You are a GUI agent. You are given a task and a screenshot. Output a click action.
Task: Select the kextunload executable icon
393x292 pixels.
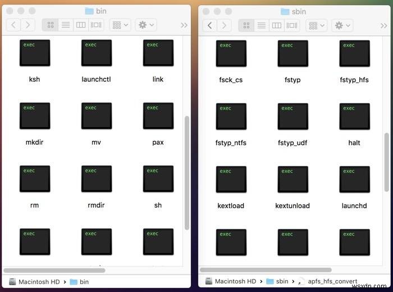click(x=293, y=179)
